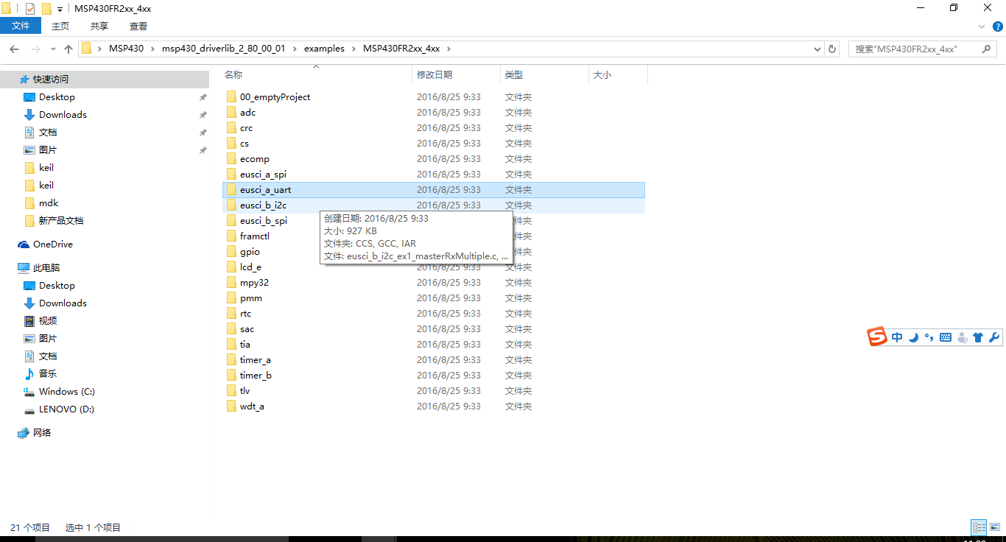Select the timer_b folder name
The width and height of the screenshot is (1006, 542).
256,376
